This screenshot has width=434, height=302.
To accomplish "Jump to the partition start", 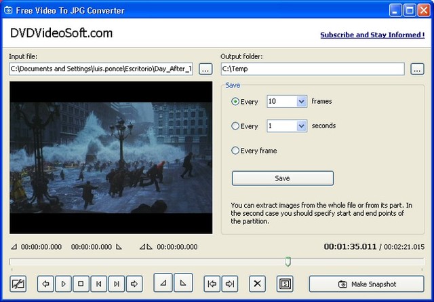I will click(x=212, y=284).
